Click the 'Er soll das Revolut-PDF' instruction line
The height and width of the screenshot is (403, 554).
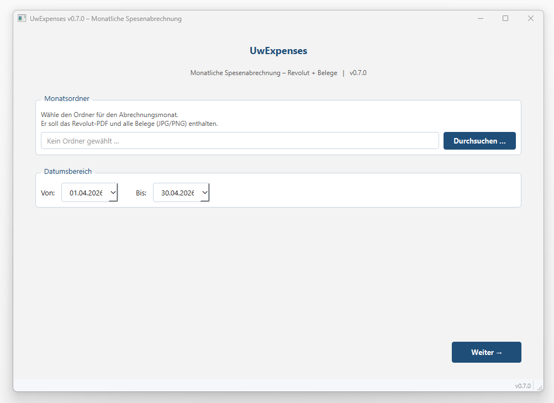point(129,124)
